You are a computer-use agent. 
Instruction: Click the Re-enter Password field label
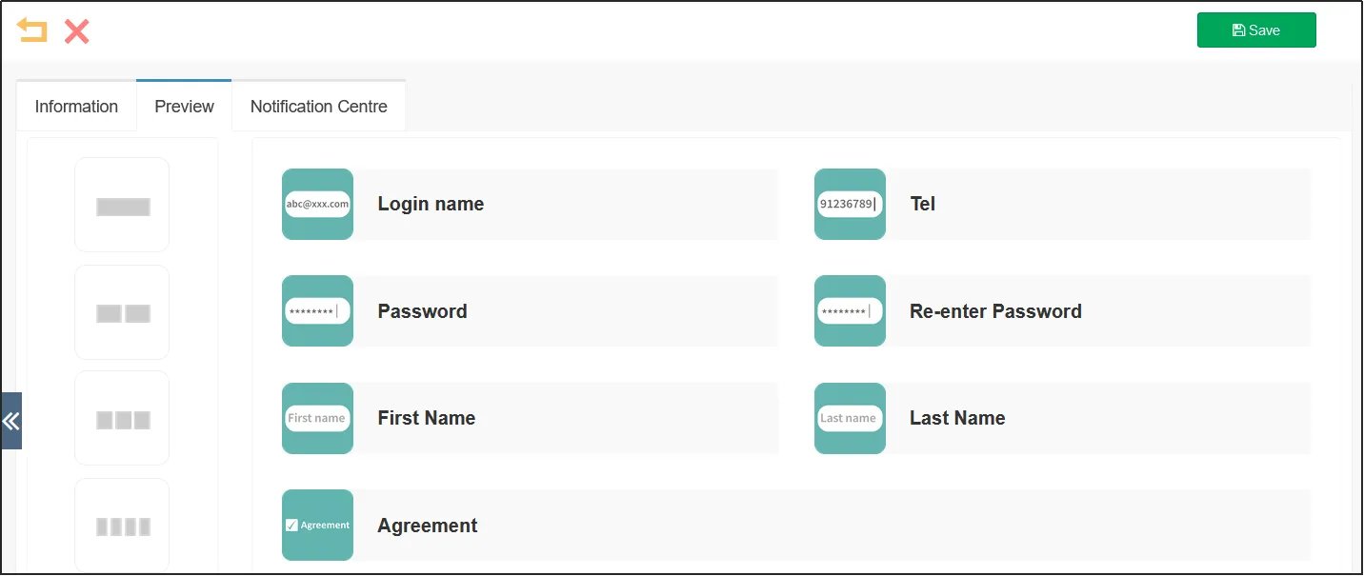(x=995, y=311)
